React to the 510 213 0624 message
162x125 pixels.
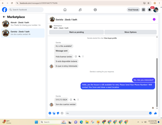coord(71,100)
